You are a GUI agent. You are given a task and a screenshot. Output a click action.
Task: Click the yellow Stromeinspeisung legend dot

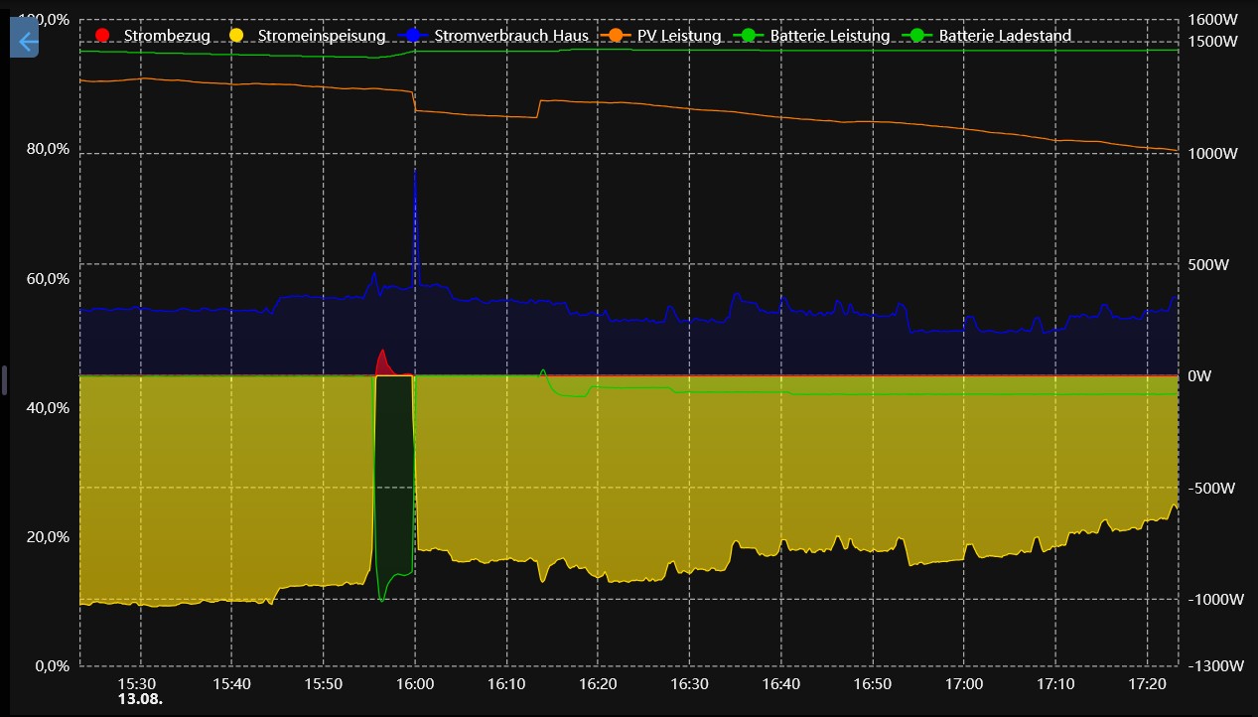235,36
